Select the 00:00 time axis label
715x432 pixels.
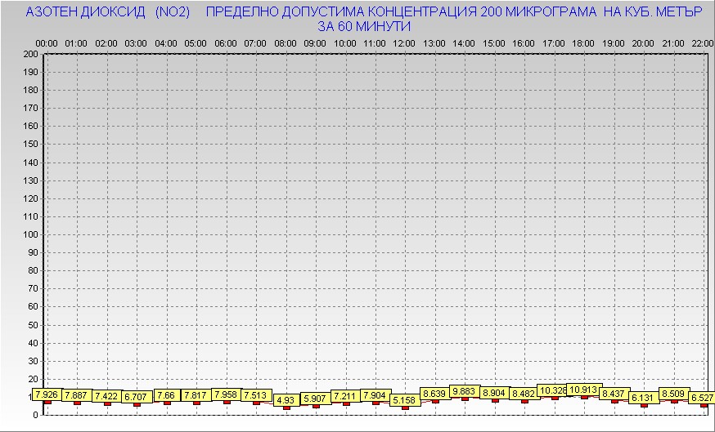coord(47,42)
